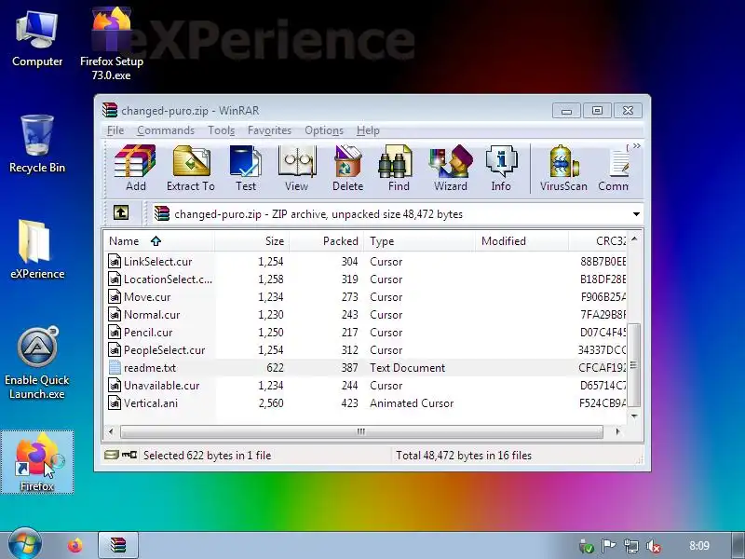This screenshot has width=745, height=559.
Task: Open the Find binoculars tool
Action: pyautogui.click(x=399, y=169)
